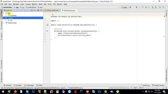The image size is (168, 94).
Task: Open Project Structure toolbar icon
Action: [x=160, y=7]
